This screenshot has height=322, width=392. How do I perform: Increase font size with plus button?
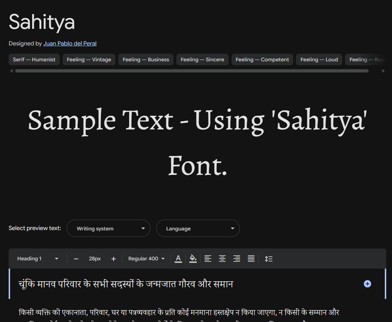coord(114,259)
